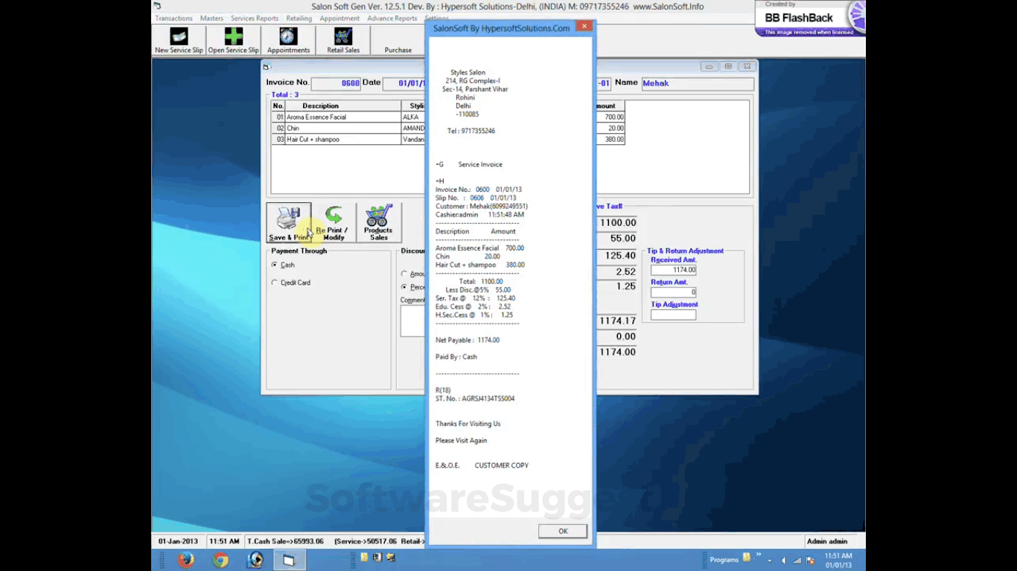Click the Programs toolbar folder icon

pos(747,558)
